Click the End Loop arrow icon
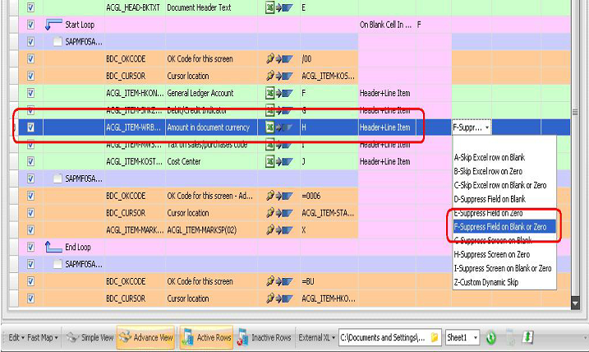The image size is (589, 352). (x=53, y=247)
